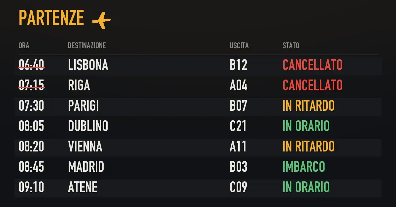
Task: Click the struck-through 06:40 departure time
Action: point(31,65)
